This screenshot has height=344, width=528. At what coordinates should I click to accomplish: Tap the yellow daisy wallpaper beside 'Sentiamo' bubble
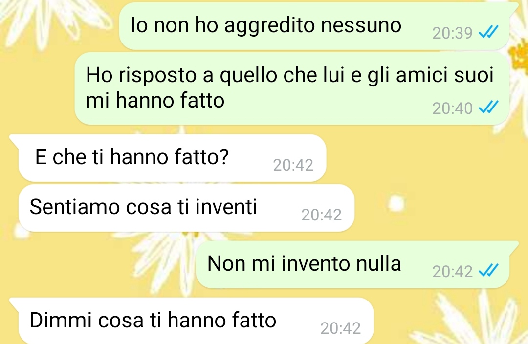click(x=438, y=208)
